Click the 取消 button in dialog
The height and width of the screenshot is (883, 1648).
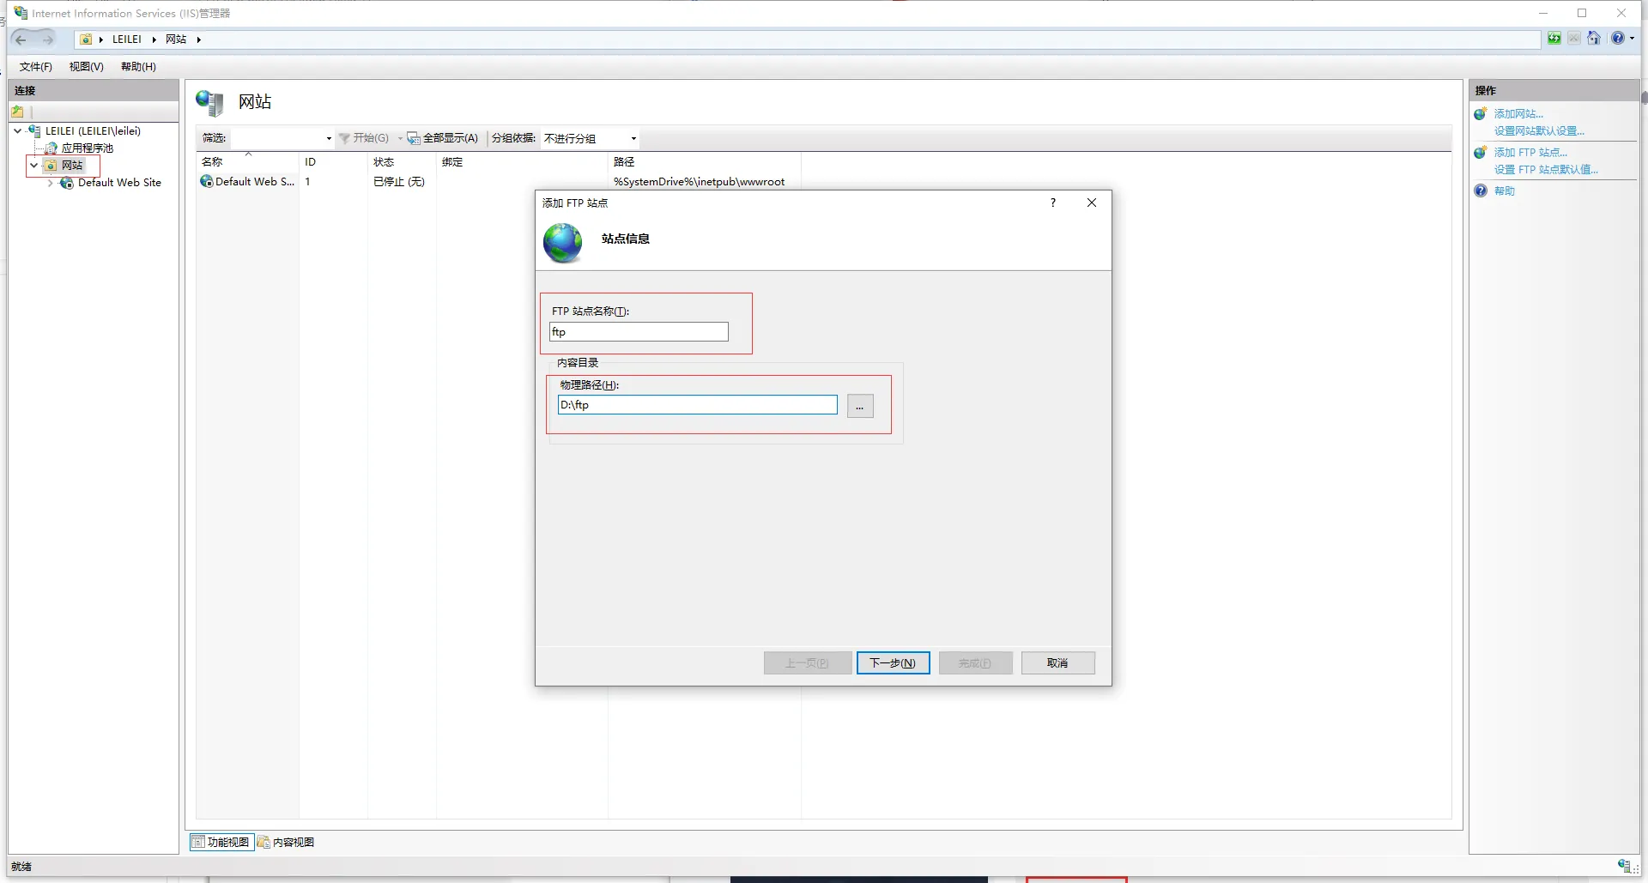(1057, 663)
